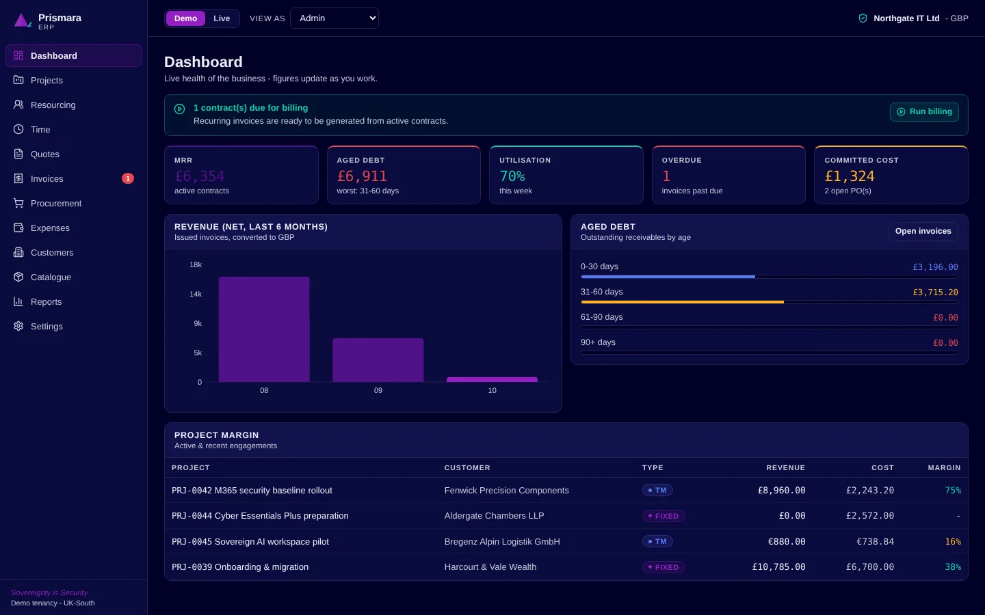Click Harcourt & Vale Wealth customer
985x615 pixels.
tap(490, 567)
